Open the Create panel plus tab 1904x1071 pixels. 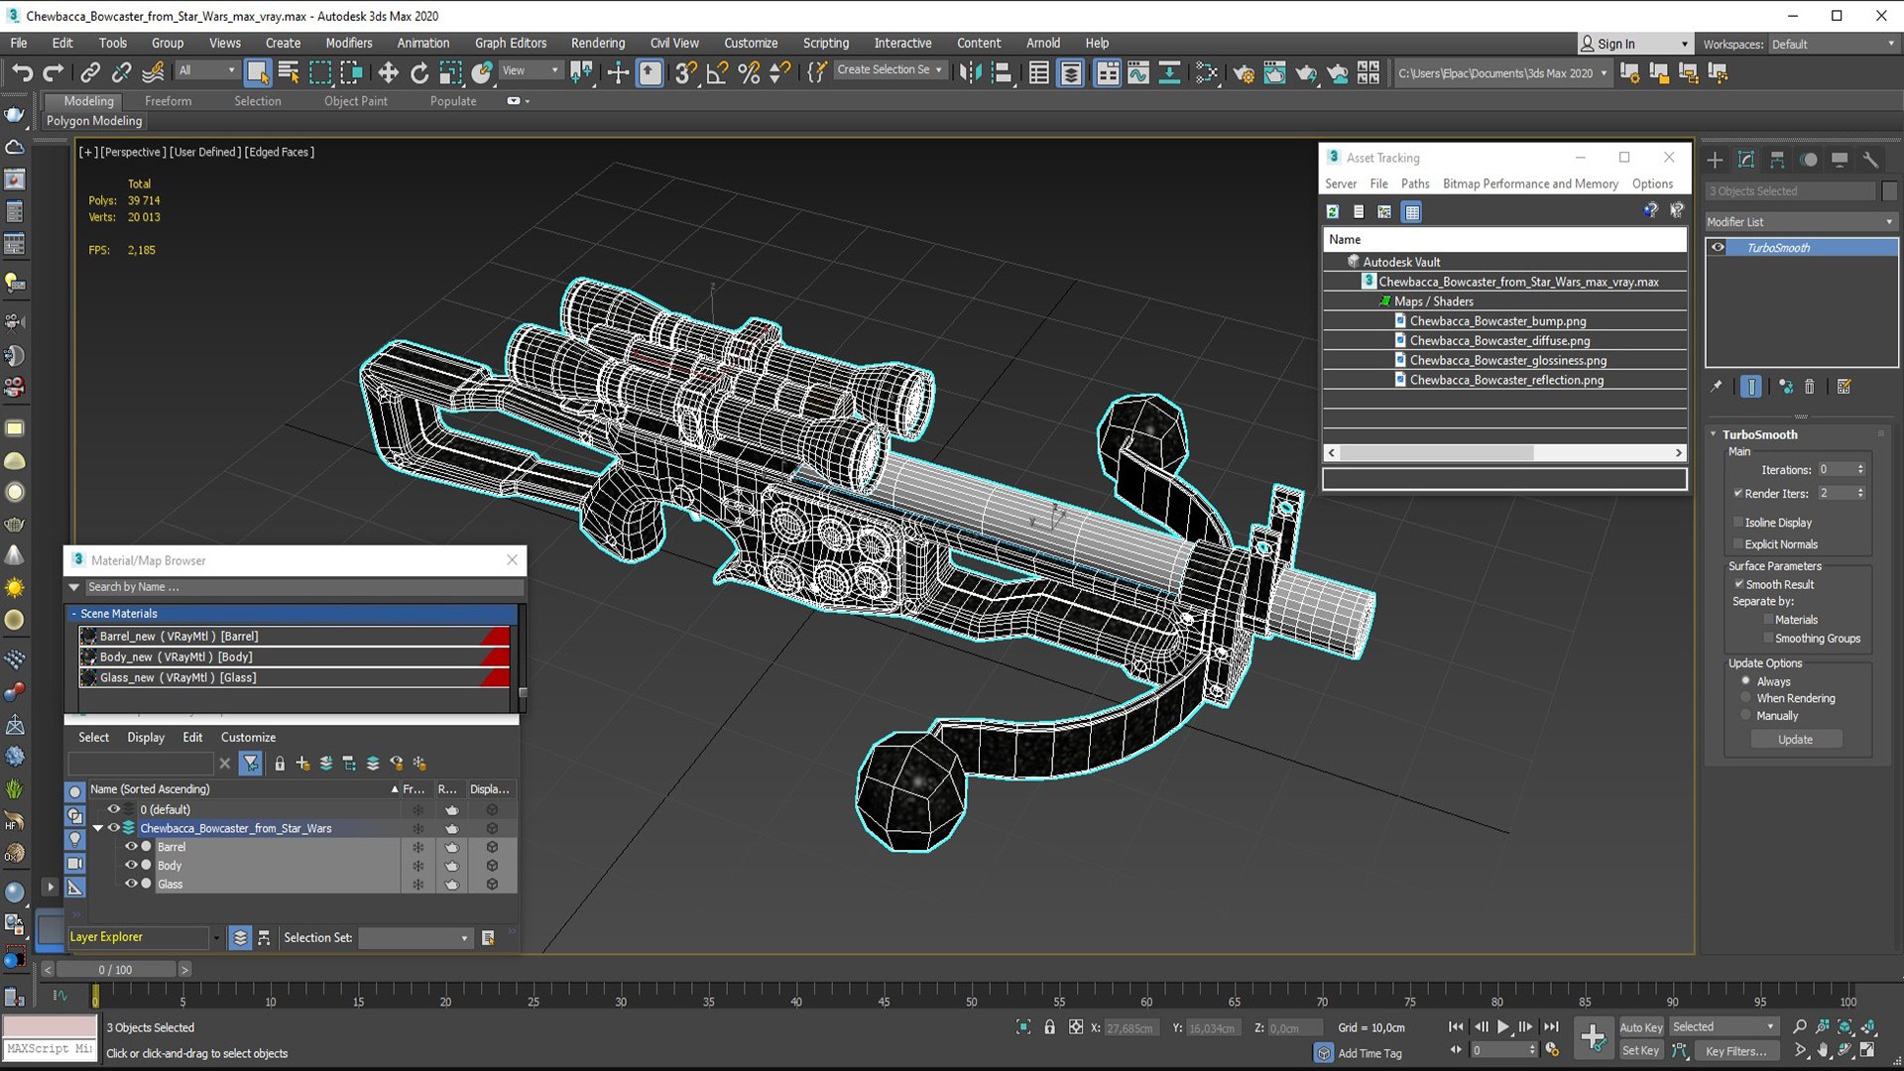coord(1715,160)
